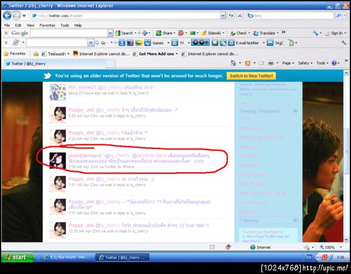Viewport: 351px width, 274px height.
Task: Click the mn_mime31 profile avatar
Action: tap(57, 92)
